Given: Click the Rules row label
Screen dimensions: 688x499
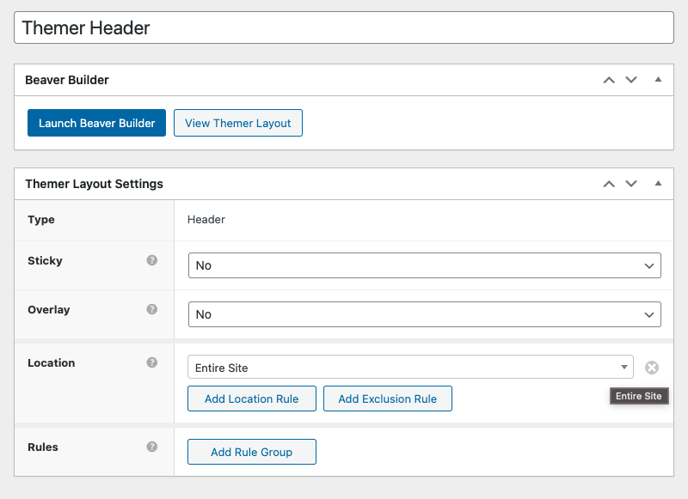Looking at the screenshot, I should point(43,447).
